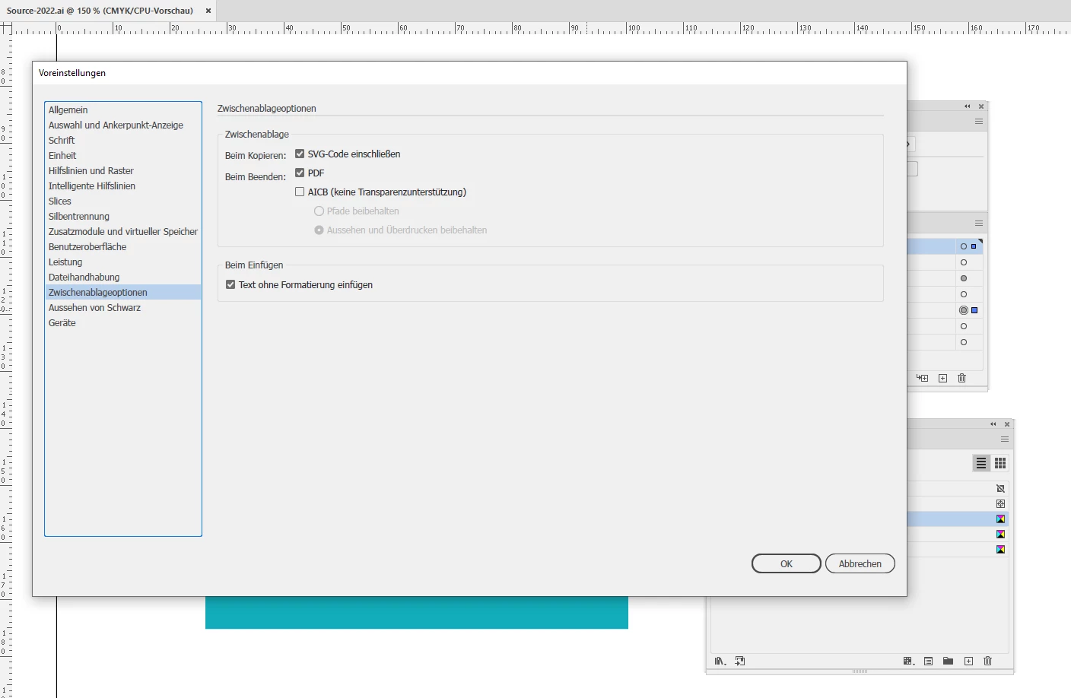Delete selection with Layers panel trash icon

961,378
